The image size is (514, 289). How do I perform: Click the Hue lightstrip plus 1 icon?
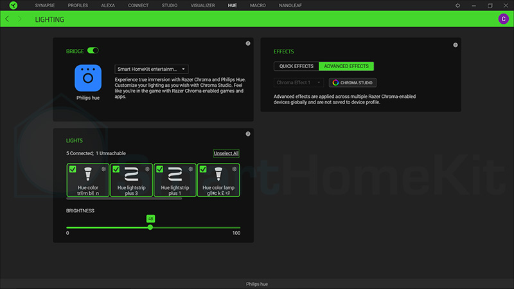point(175,174)
